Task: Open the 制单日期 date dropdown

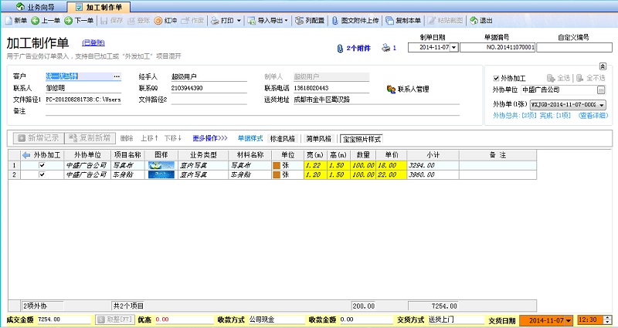Action: 453,47
